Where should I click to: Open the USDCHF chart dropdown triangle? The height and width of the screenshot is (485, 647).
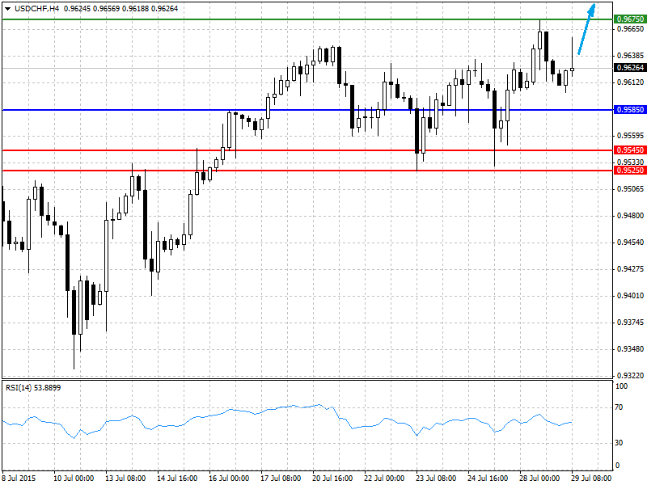pos(7,9)
